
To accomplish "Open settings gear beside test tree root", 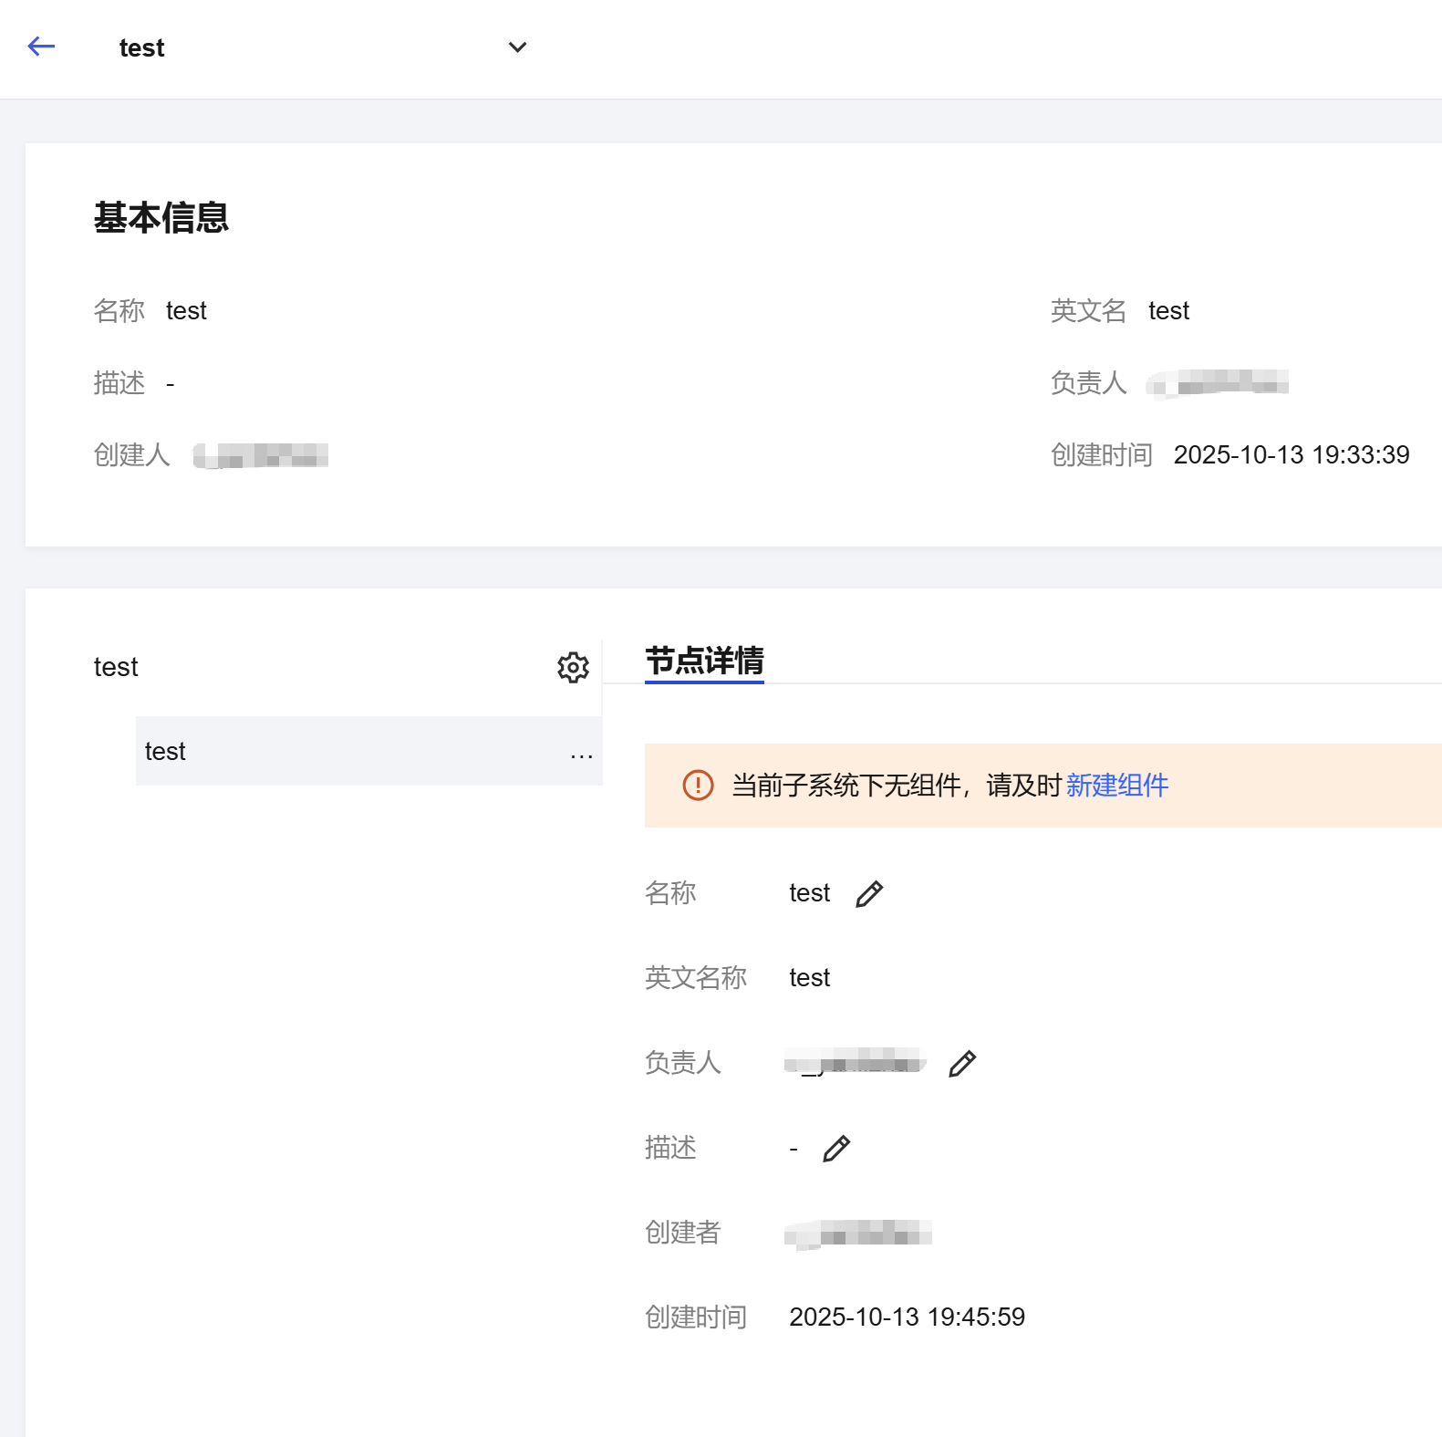I will coord(573,668).
